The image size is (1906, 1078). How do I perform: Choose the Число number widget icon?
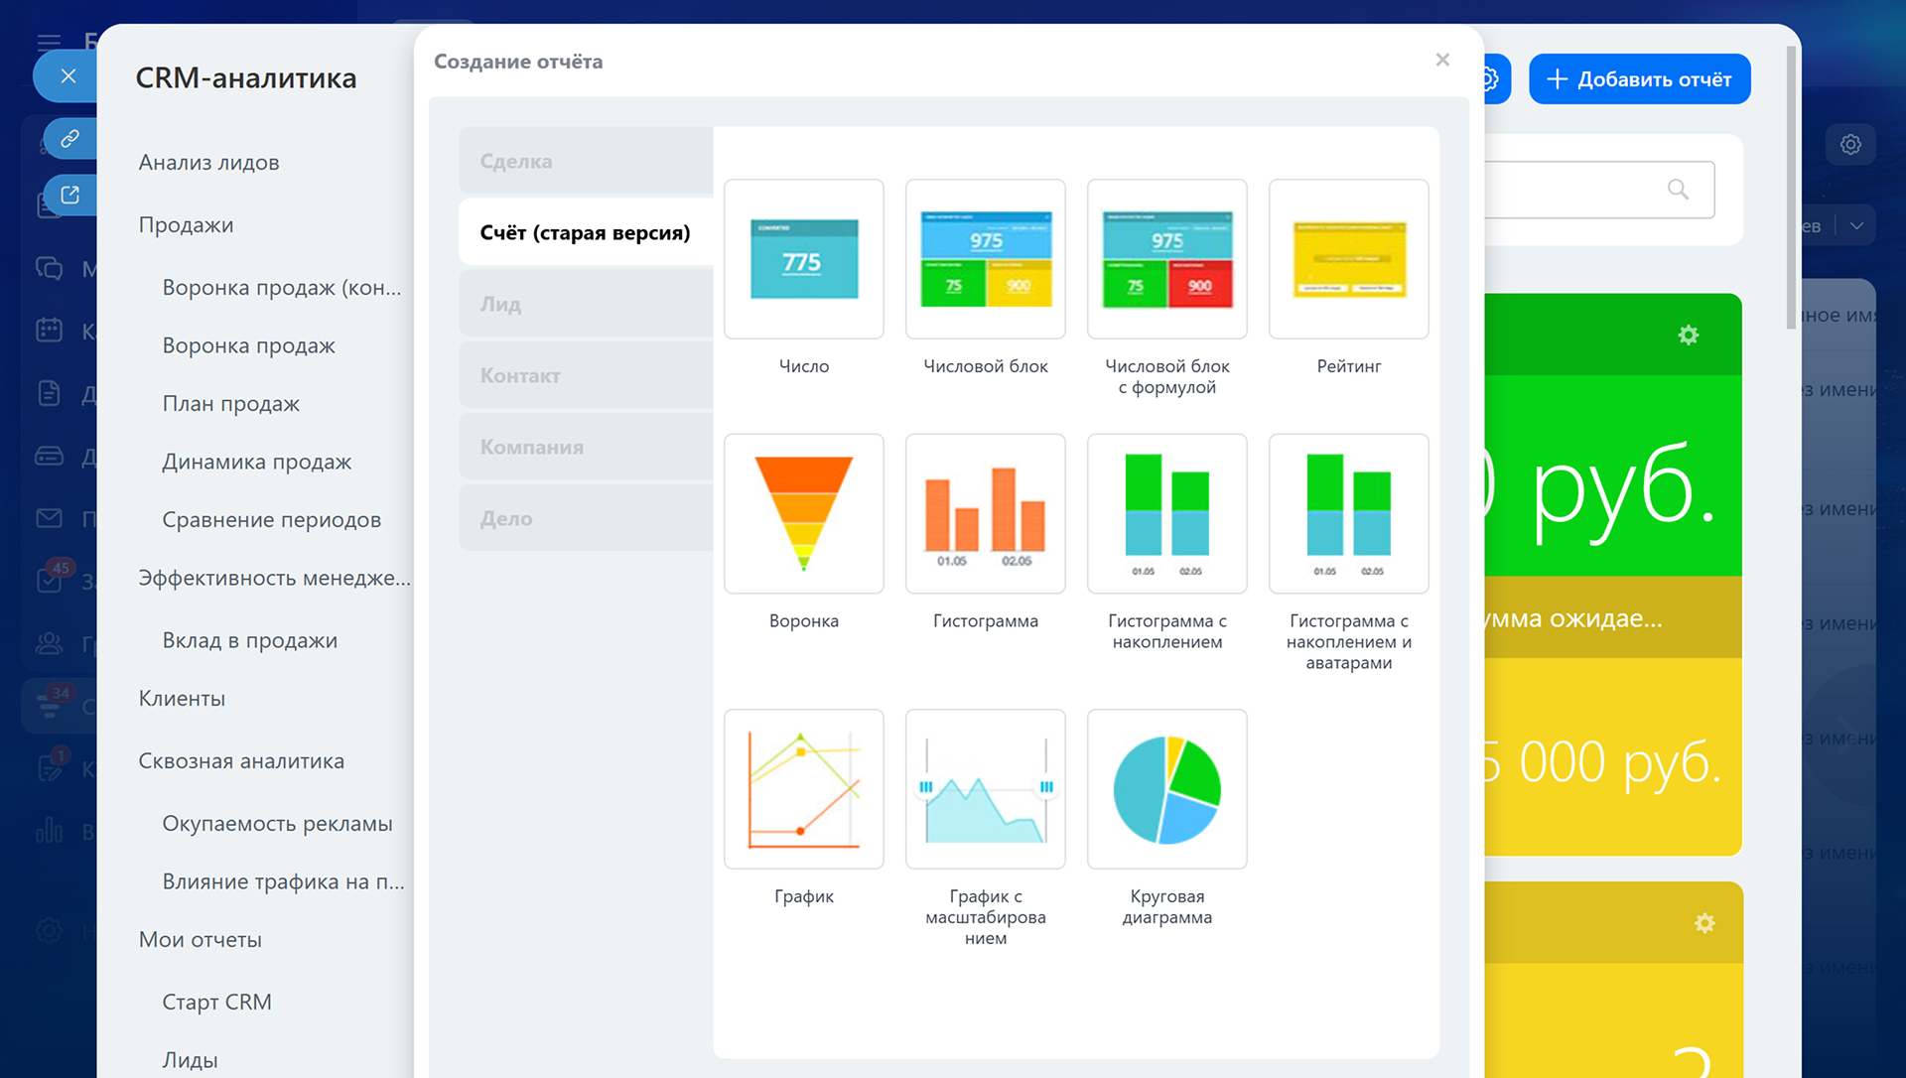click(x=803, y=259)
